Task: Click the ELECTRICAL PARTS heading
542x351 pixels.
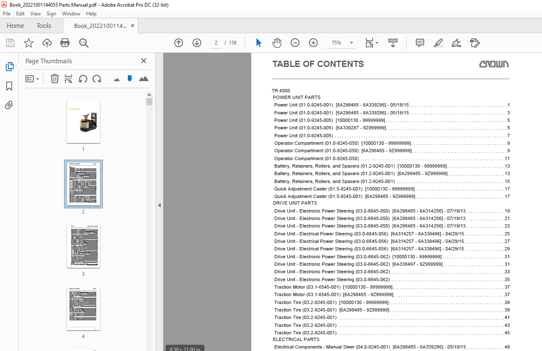Action: tap(296, 340)
